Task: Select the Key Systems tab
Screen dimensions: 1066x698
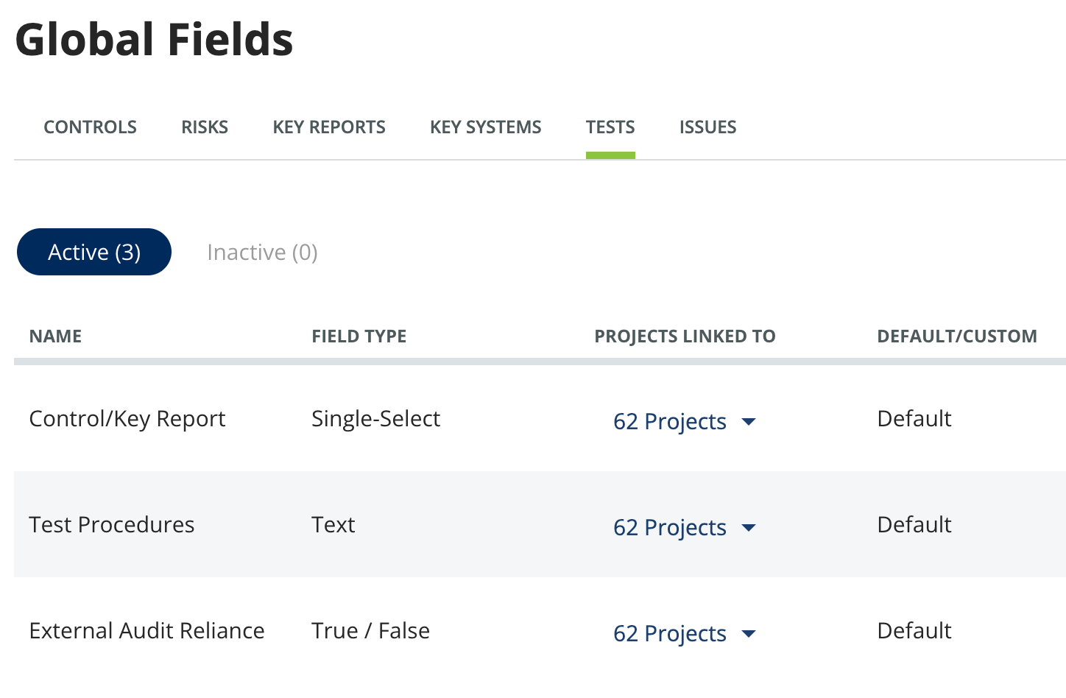Action: pyautogui.click(x=485, y=127)
